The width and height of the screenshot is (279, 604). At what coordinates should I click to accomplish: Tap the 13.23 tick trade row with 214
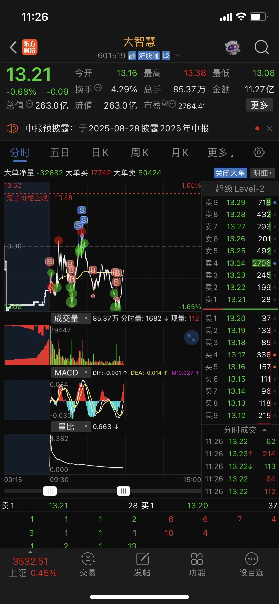pyautogui.click(x=240, y=454)
